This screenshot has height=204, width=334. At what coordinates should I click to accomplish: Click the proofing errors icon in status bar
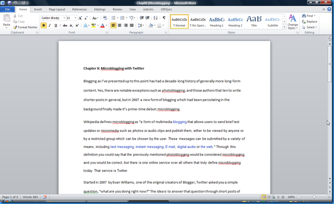[x=45, y=197]
